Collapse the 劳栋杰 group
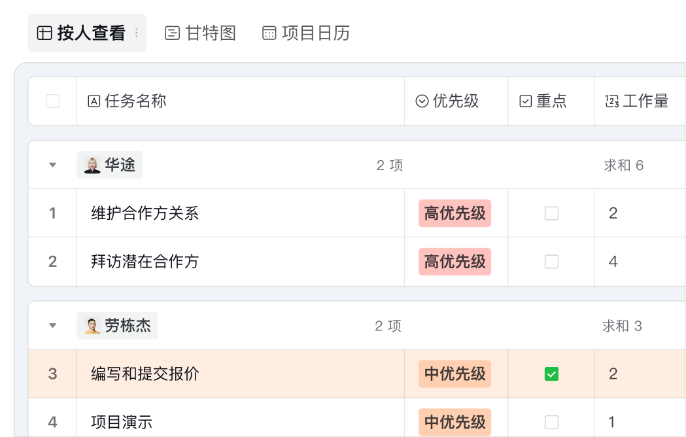Viewport: 686px width, 437px height. click(53, 326)
